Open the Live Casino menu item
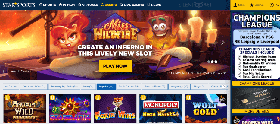Screen dimensions: 280x124 (132, 5)
